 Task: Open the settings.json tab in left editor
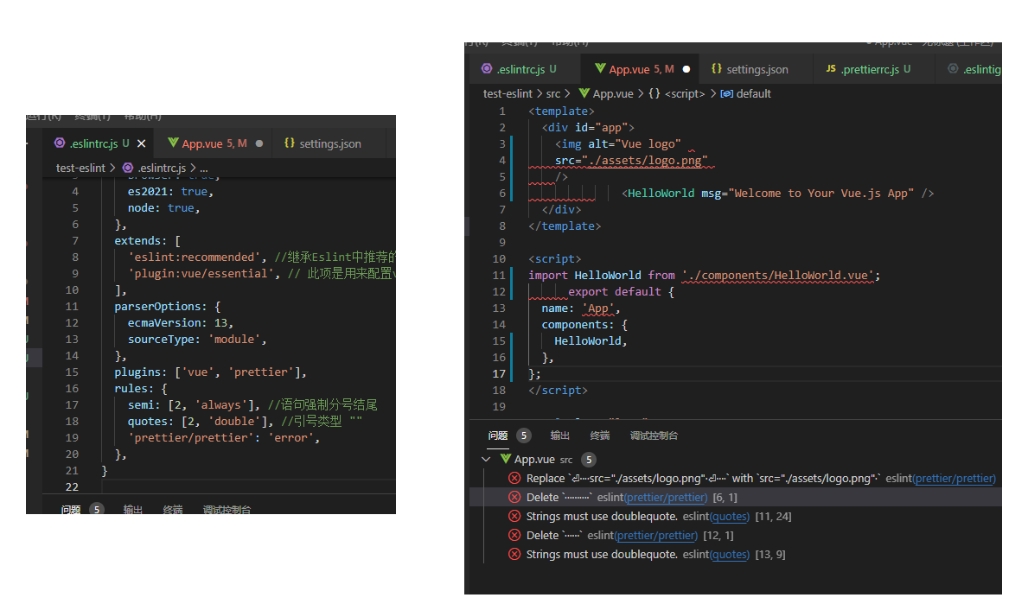[x=329, y=143]
